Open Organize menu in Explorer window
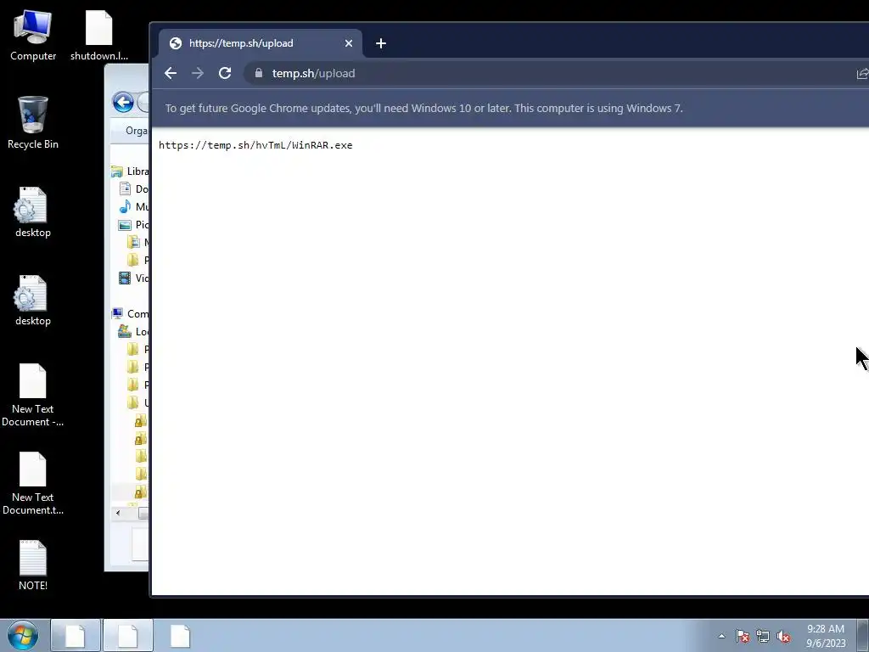This screenshot has width=869, height=652. coord(136,131)
